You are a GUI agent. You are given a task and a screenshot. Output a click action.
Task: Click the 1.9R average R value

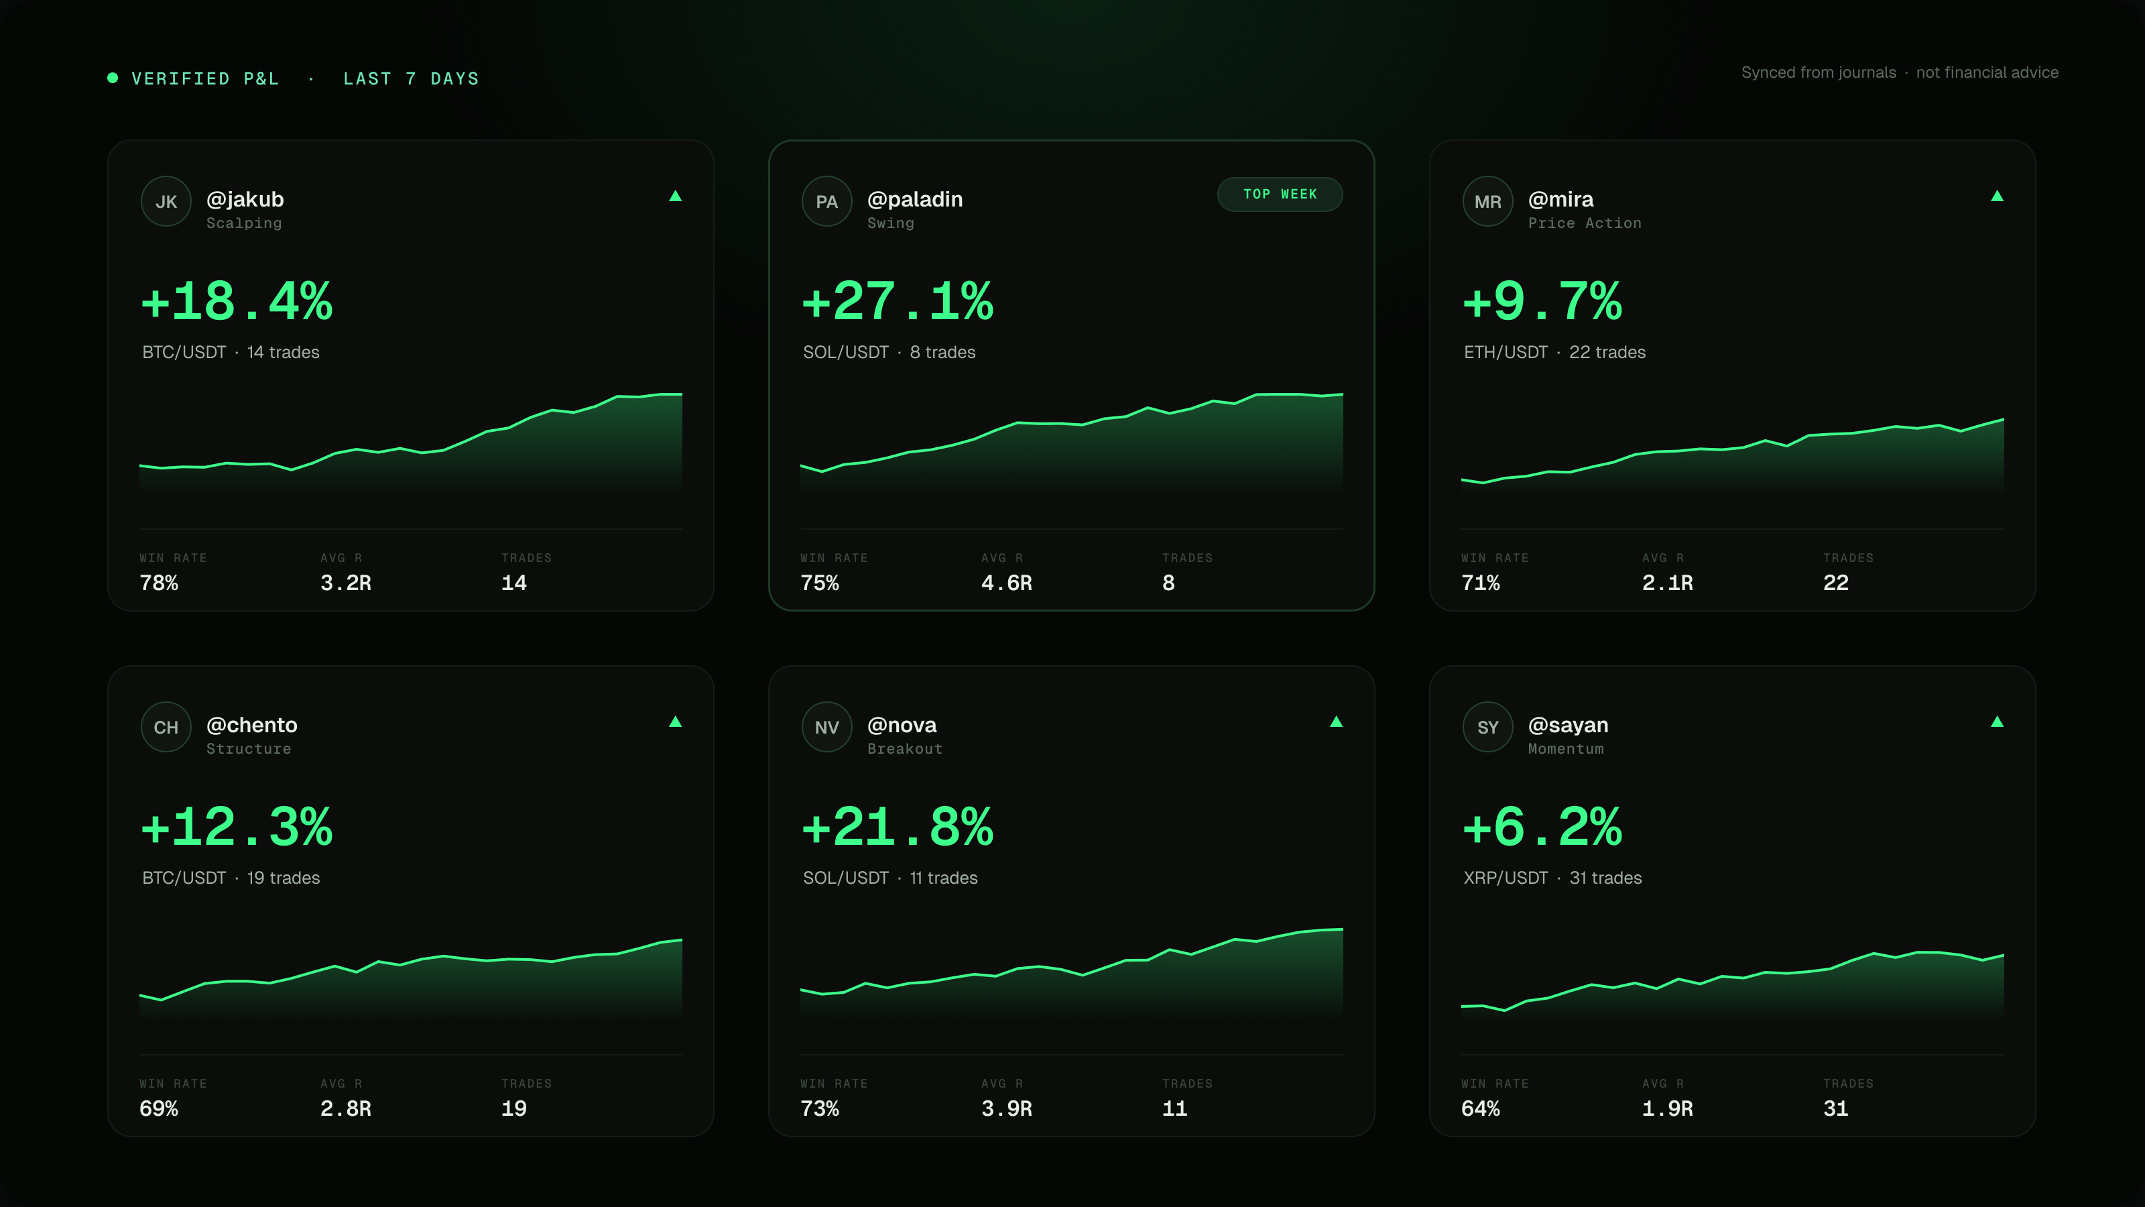coord(1668,1108)
